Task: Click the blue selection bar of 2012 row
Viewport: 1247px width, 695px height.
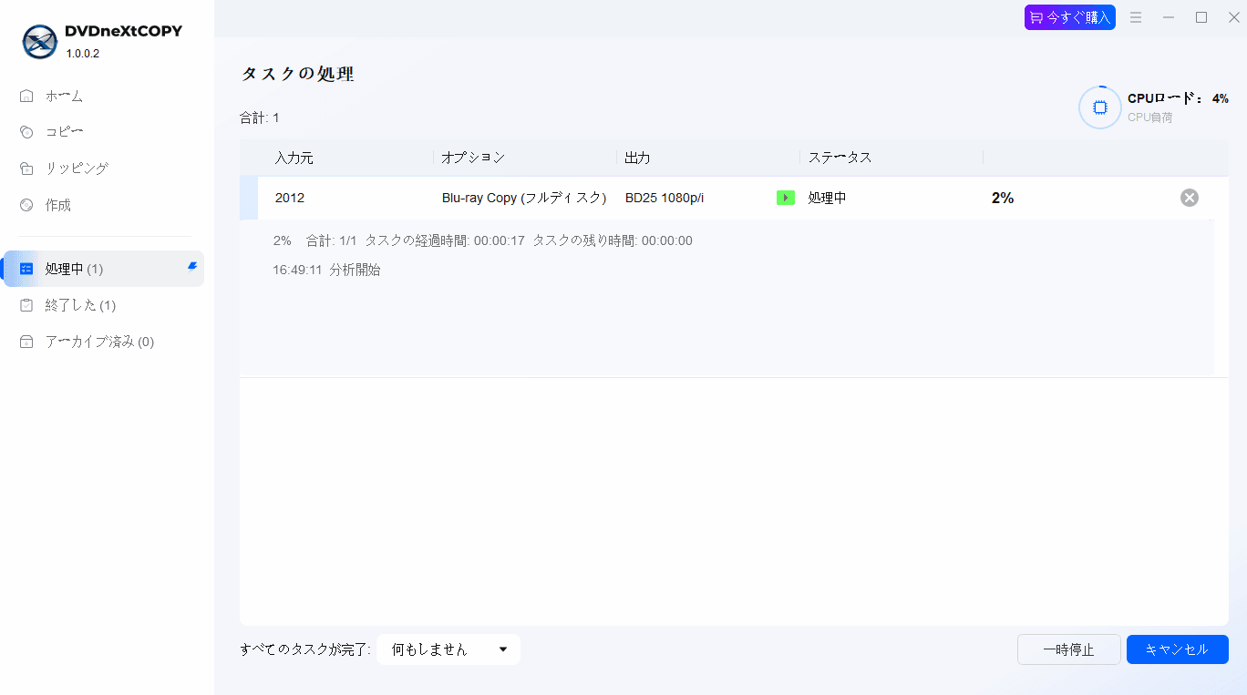Action: coord(249,198)
